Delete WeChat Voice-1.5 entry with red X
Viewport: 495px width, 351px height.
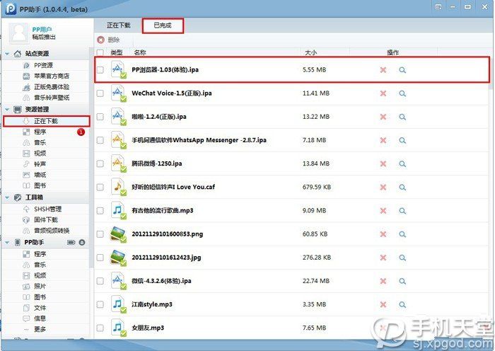pyautogui.click(x=383, y=93)
